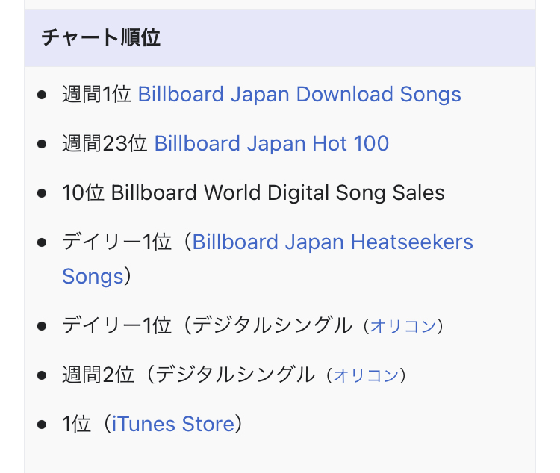Click the '週間1位' text label
The image size is (560, 473).
(97, 95)
